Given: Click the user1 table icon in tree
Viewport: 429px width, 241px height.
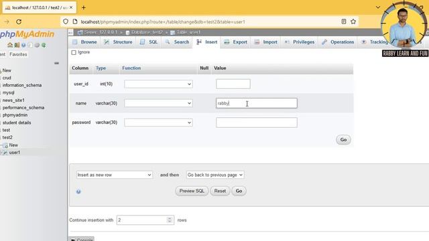Looking at the screenshot, I should coord(5,153).
